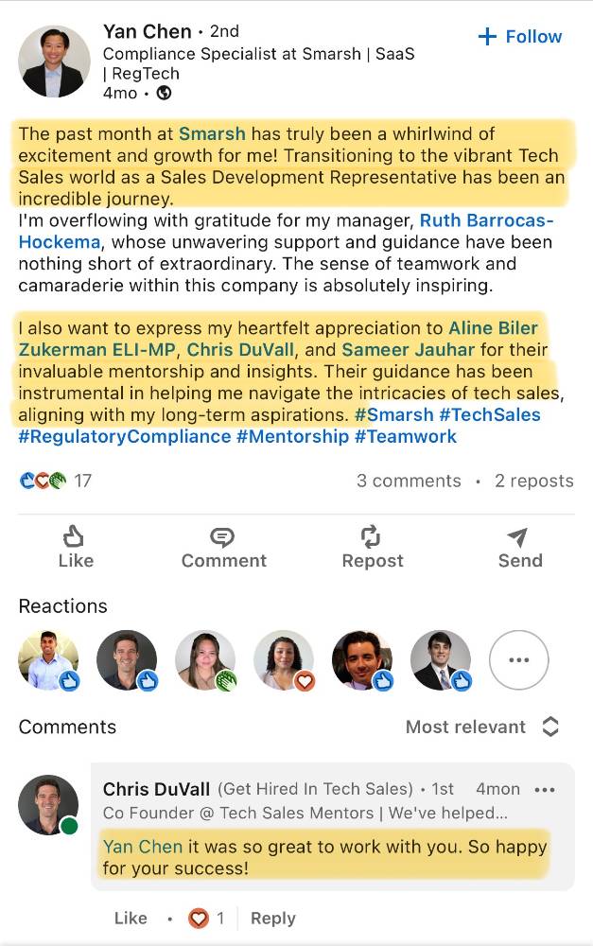Tap the Comment speech bubble icon
The width and height of the screenshot is (593, 946).
(223, 538)
